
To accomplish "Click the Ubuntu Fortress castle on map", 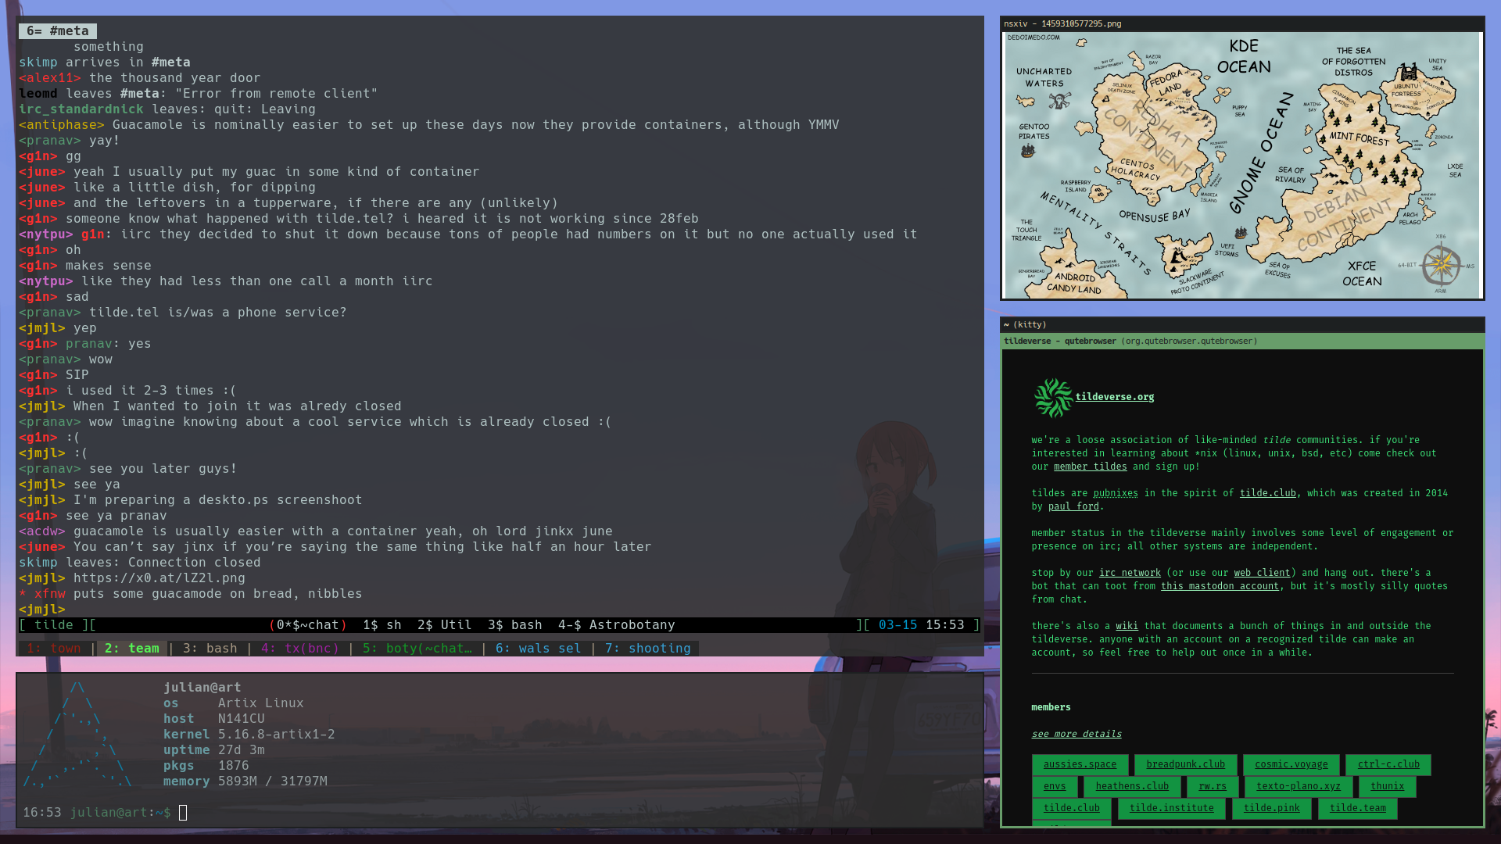I will (x=1409, y=73).
